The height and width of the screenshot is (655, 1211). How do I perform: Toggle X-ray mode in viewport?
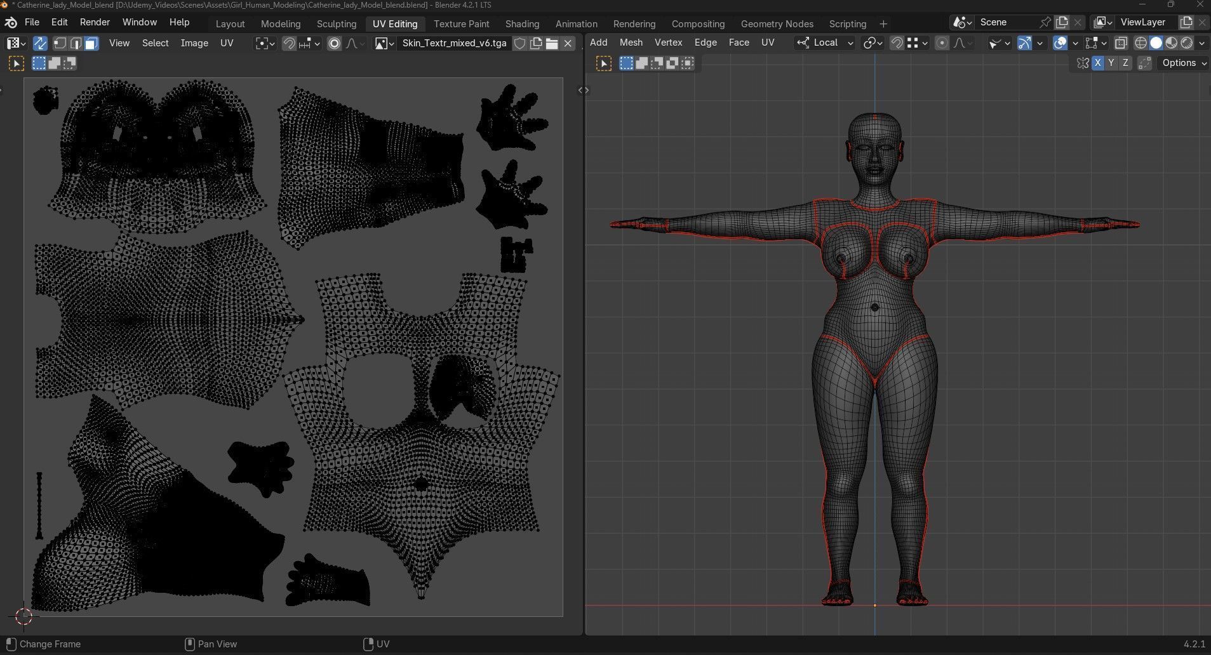(1121, 43)
